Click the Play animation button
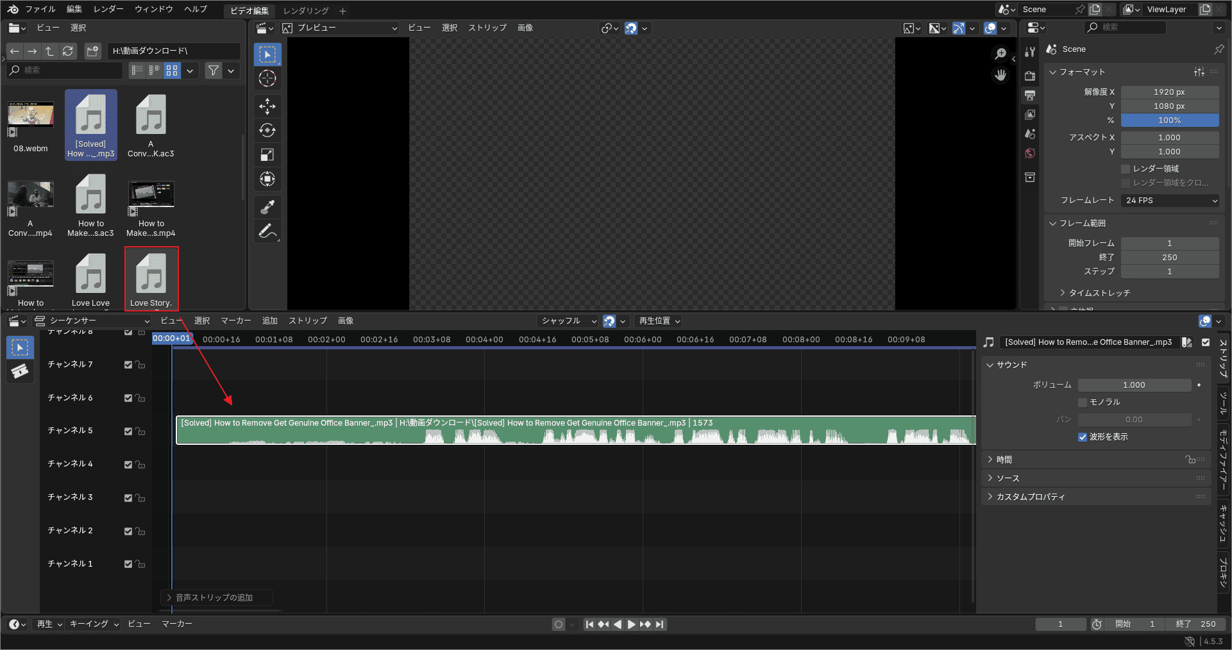1232x650 pixels. [631, 624]
